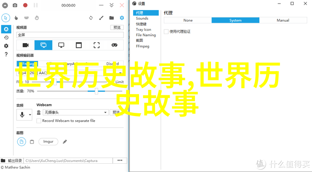Select window capture source icon
312x172 pixels.
coord(79,45)
